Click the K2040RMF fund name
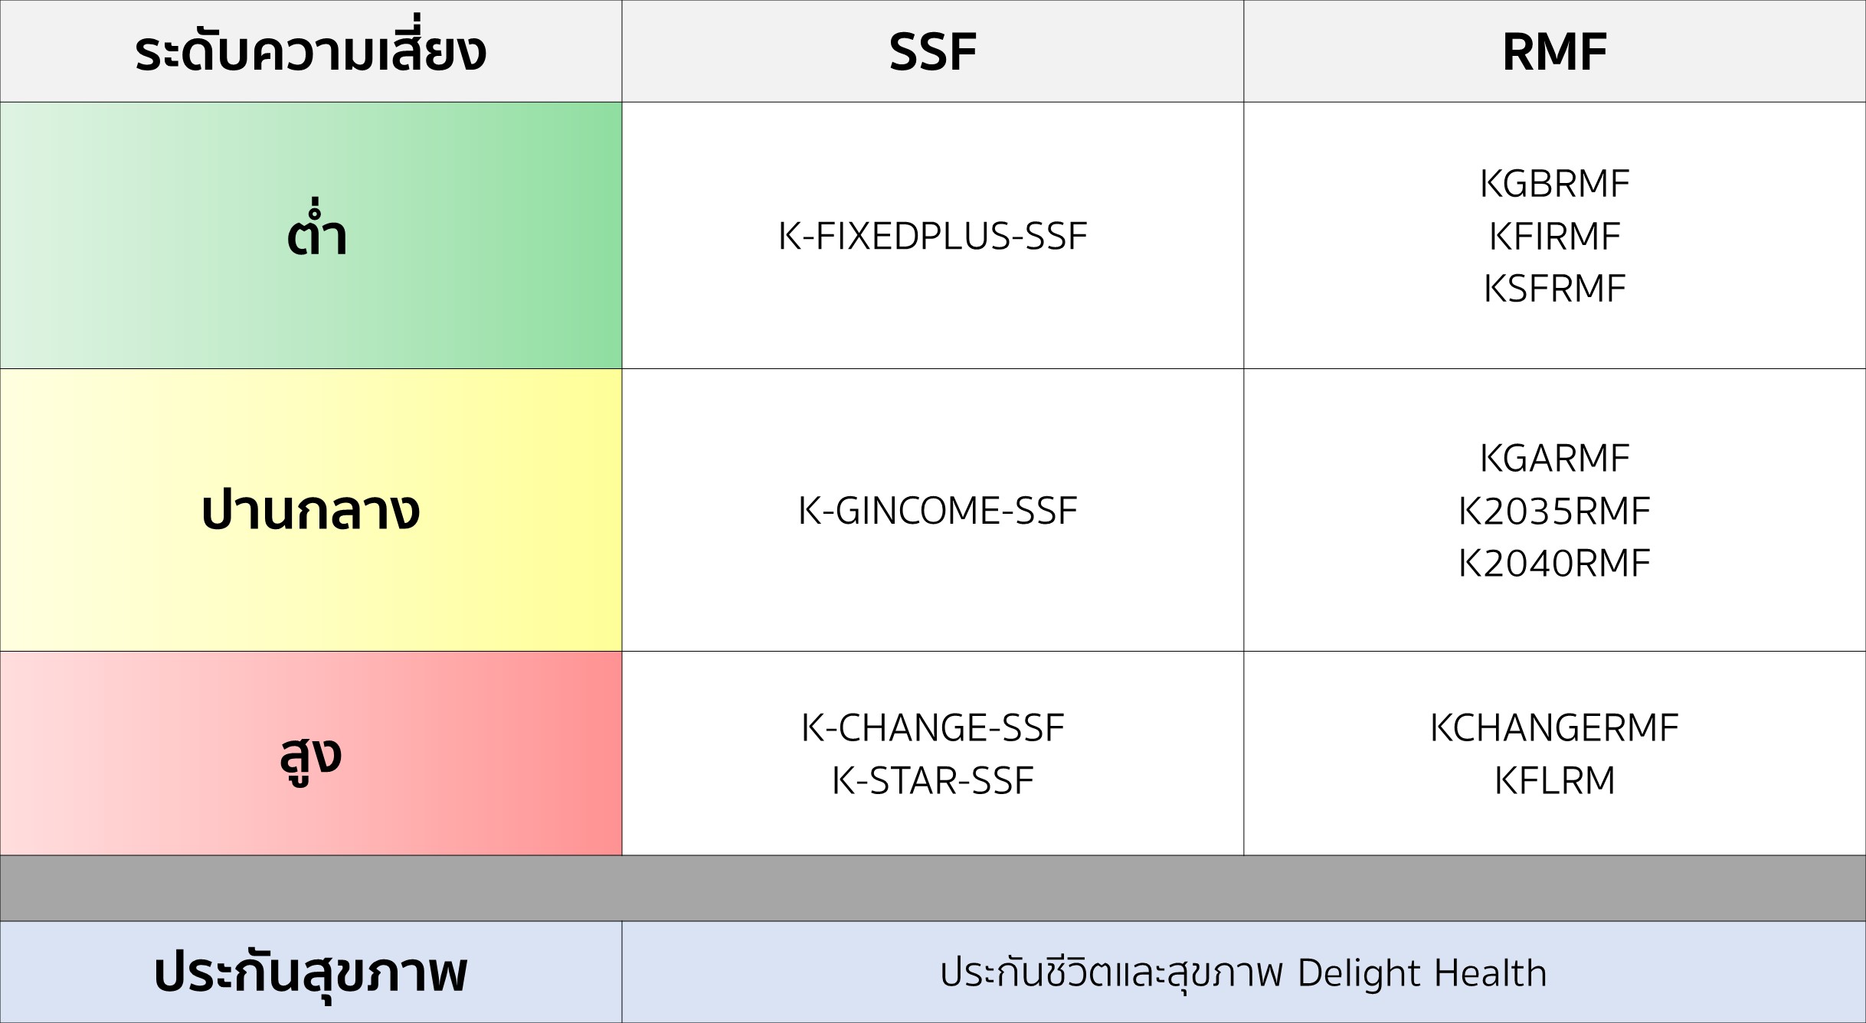Image resolution: width=1866 pixels, height=1023 pixels. [1554, 563]
